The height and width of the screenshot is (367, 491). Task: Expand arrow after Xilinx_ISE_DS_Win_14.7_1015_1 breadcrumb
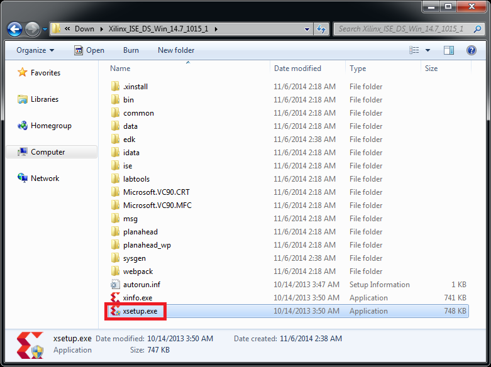(216, 29)
